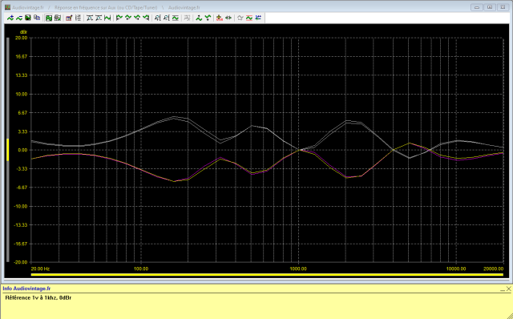Click the grayed-out icon in the toolbar middle
The height and width of the screenshot is (319, 513).
pos(187,18)
